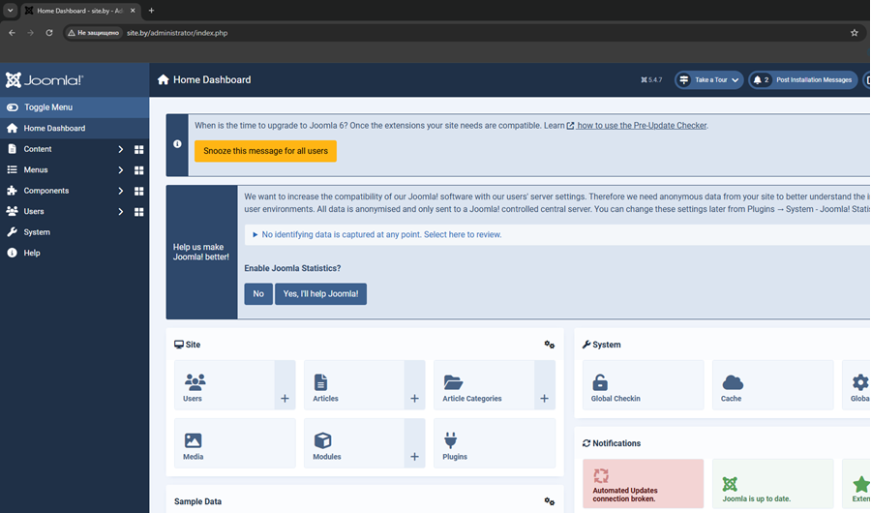Reload the page in browser
Viewport: 871px width, 513px height.
click(49, 33)
